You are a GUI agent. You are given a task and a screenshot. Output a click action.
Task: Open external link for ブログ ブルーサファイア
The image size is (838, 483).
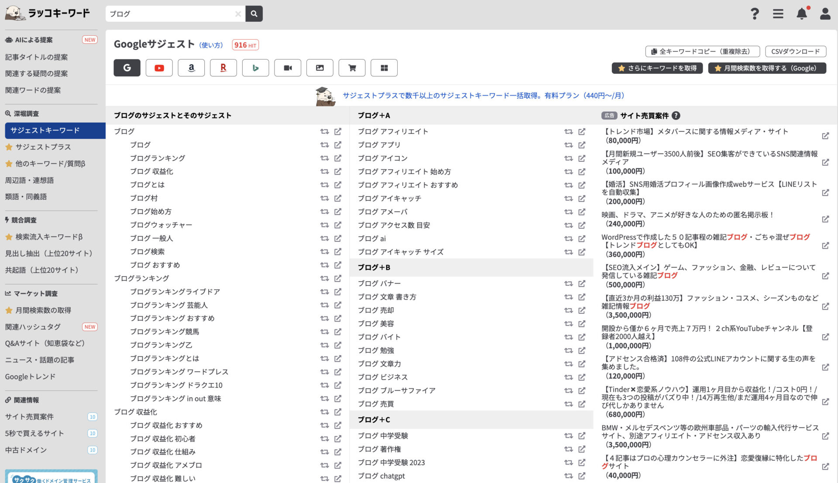tap(582, 391)
